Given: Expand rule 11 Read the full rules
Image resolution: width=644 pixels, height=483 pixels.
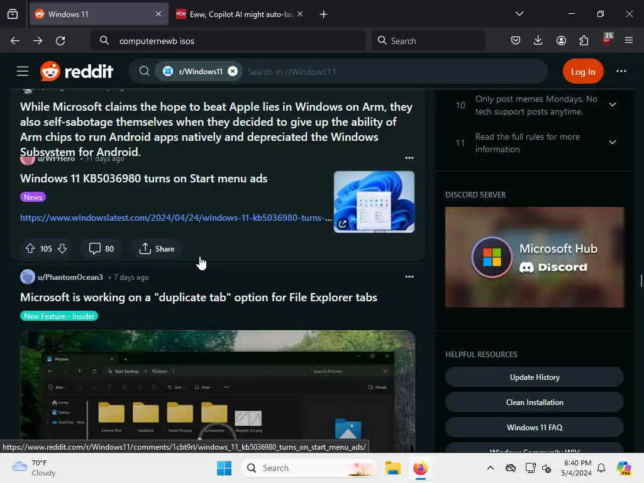Looking at the screenshot, I should [613, 143].
